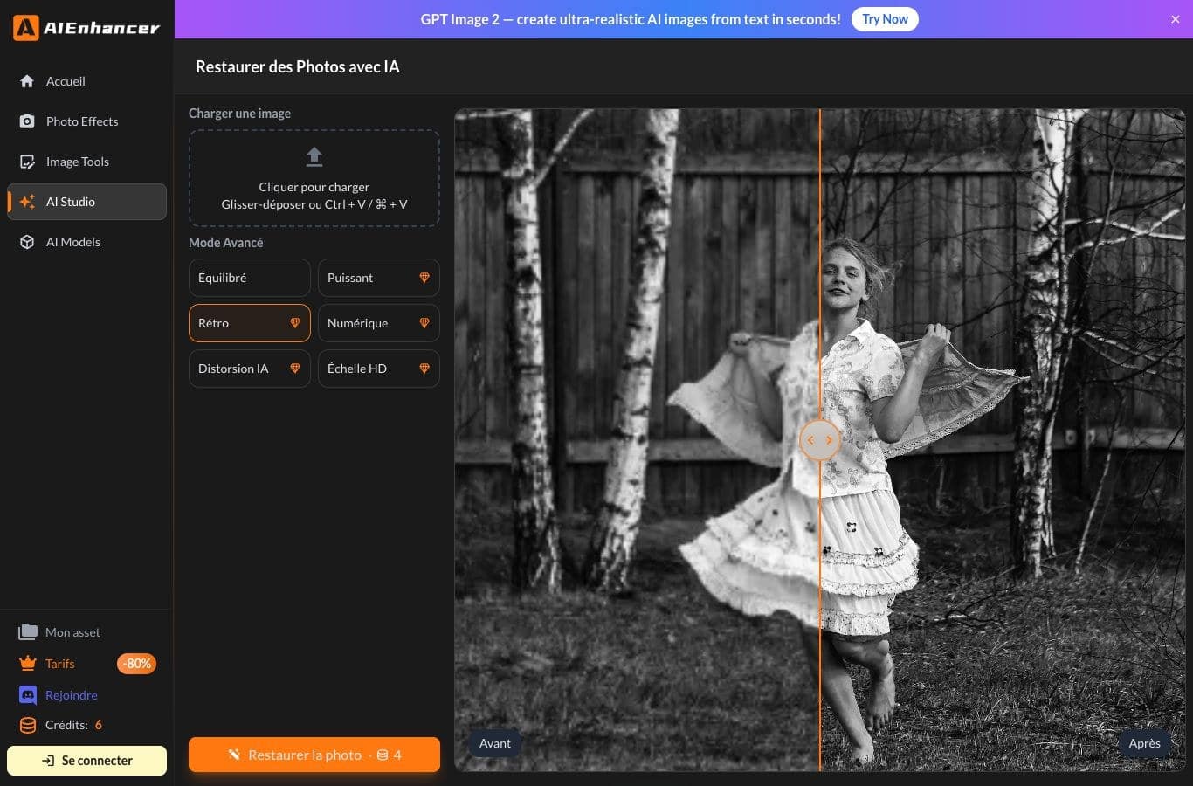Select the Échelle HD mode
This screenshot has height=786, width=1193.
click(379, 369)
